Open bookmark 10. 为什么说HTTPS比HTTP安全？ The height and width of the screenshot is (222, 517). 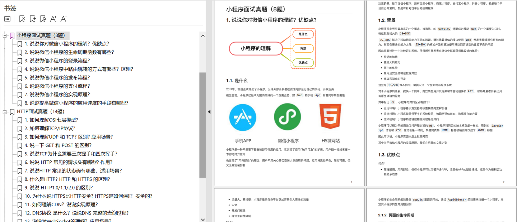89,196
